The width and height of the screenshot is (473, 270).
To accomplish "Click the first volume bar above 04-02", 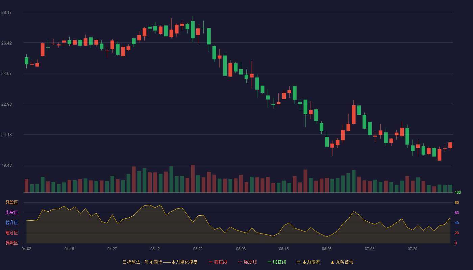I will tap(26, 186).
